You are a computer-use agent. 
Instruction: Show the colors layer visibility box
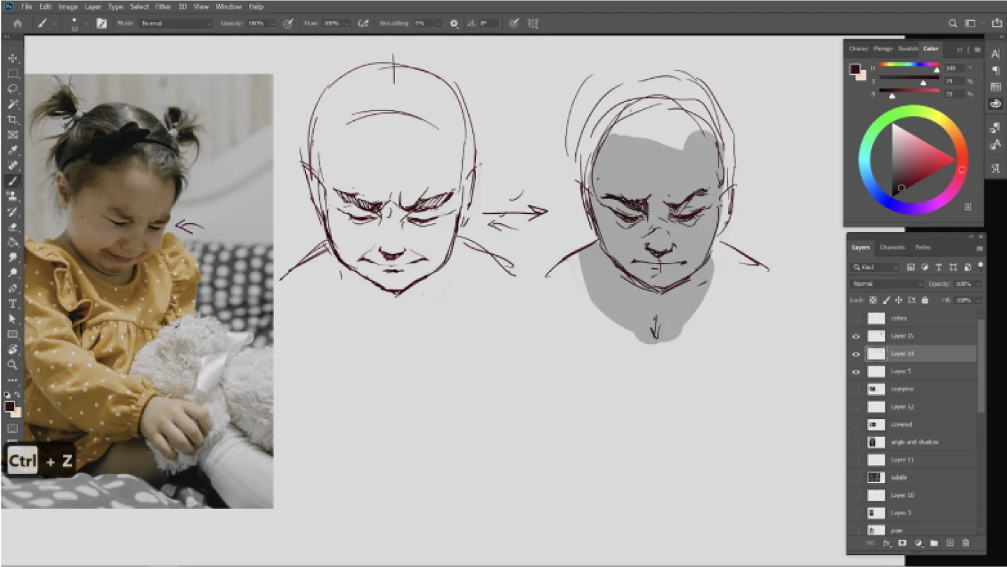pos(856,318)
